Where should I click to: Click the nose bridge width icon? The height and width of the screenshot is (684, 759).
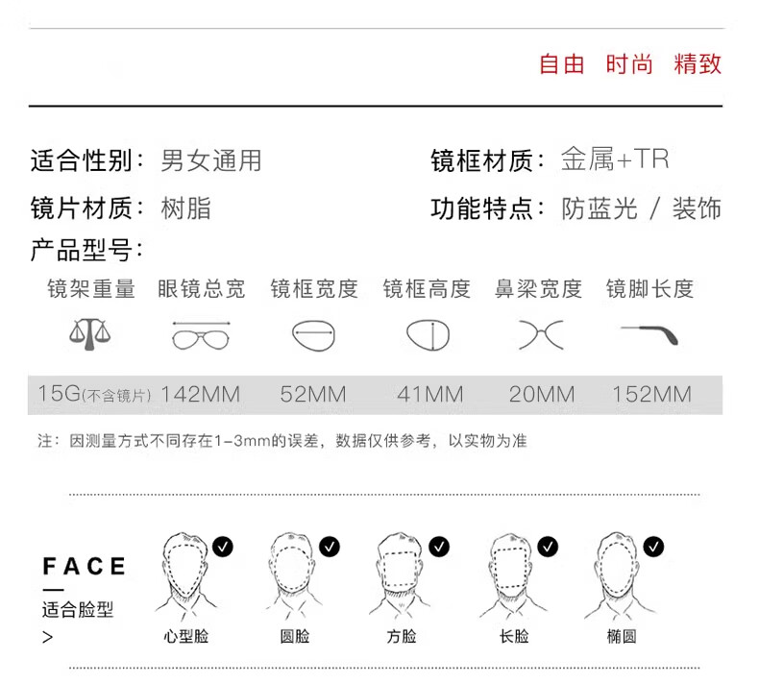[x=541, y=334]
